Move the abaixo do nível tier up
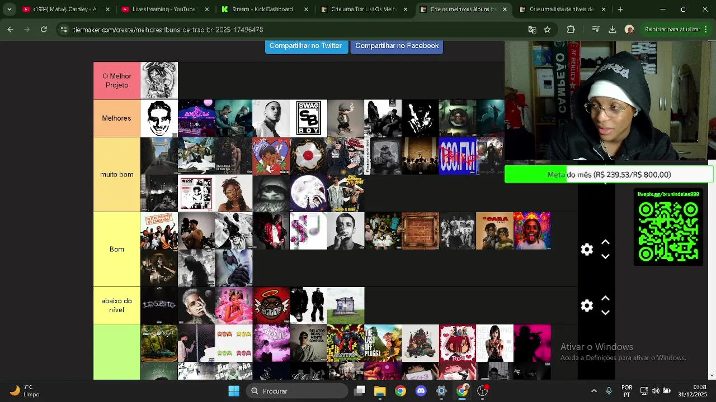Screen dimensions: 716x402 click(x=605, y=298)
